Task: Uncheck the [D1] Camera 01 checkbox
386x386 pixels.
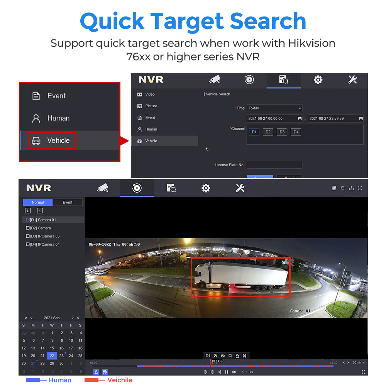Action: click(x=28, y=220)
